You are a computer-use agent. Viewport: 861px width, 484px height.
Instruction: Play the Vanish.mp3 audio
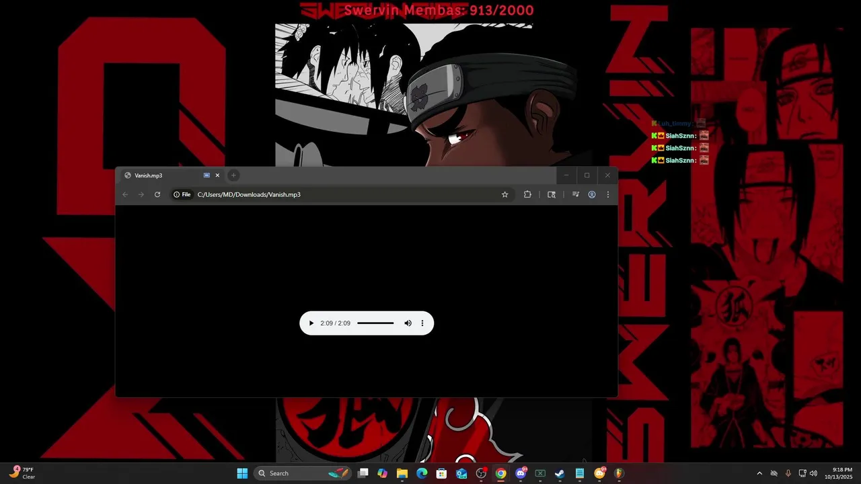(x=311, y=323)
